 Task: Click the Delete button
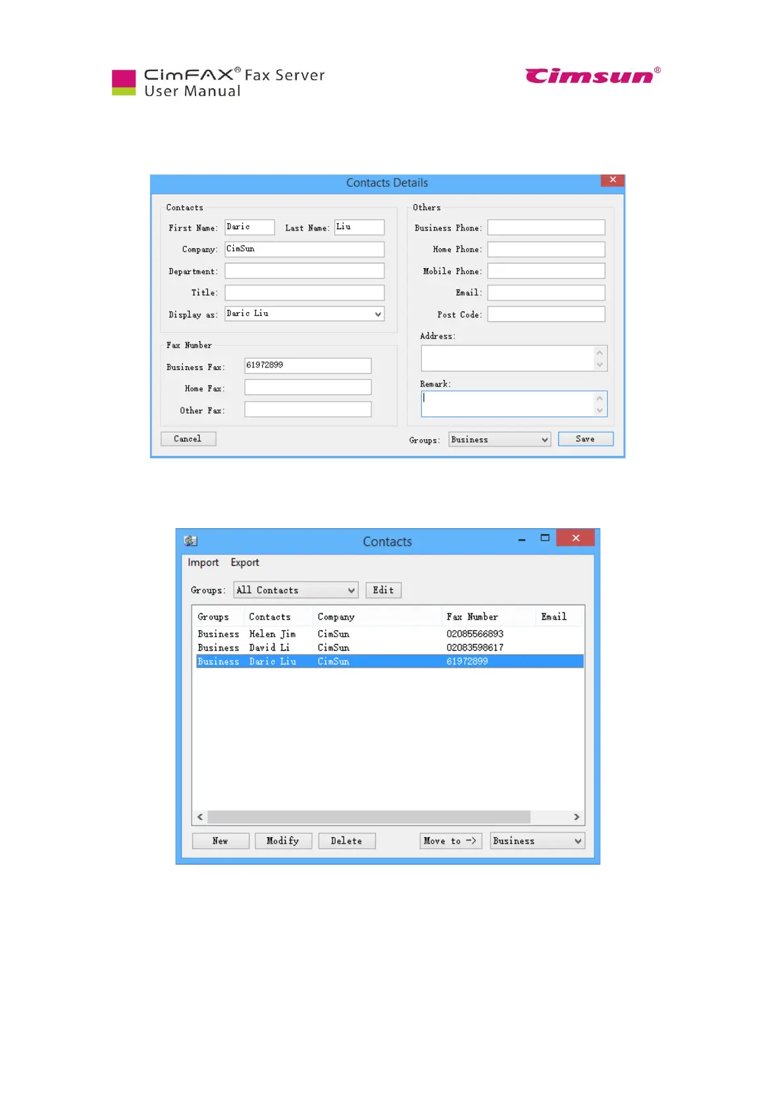(347, 841)
